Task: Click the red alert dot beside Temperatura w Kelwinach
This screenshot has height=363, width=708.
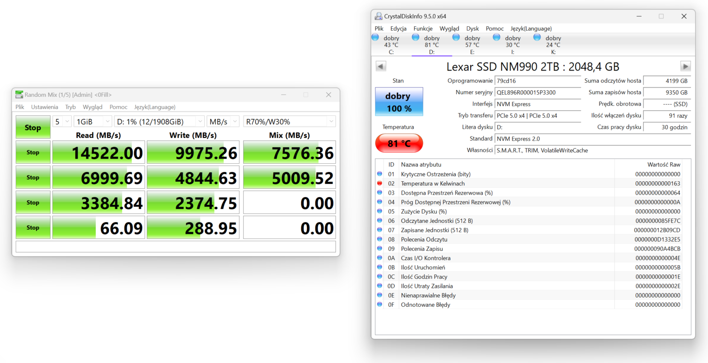Action: [379, 183]
